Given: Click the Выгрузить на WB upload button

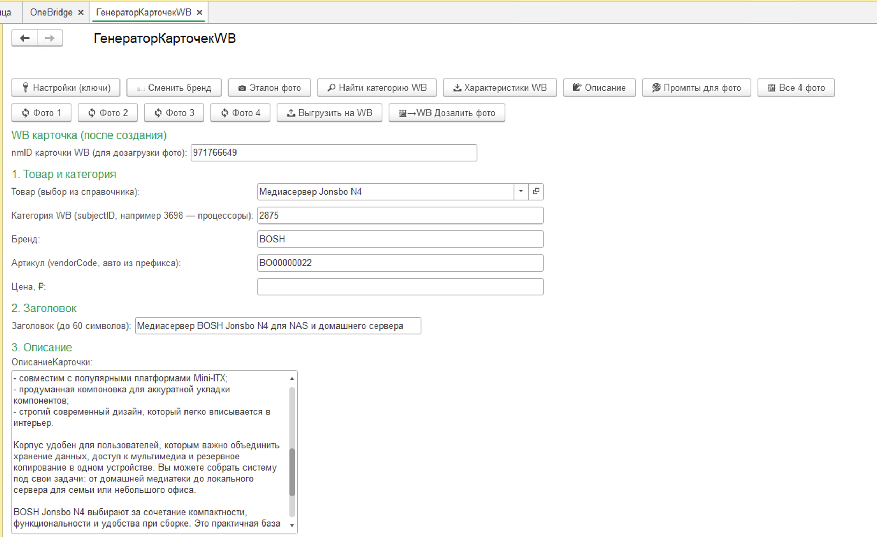Looking at the screenshot, I should click(x=329, y=113).
